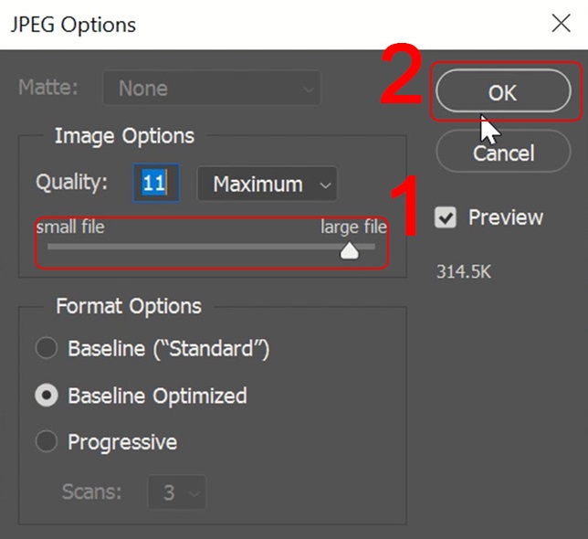Click the Quality value input field

pos(153,183)
